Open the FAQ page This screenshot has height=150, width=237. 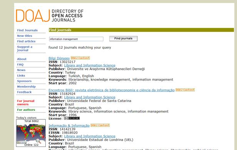tap(20, 64)
